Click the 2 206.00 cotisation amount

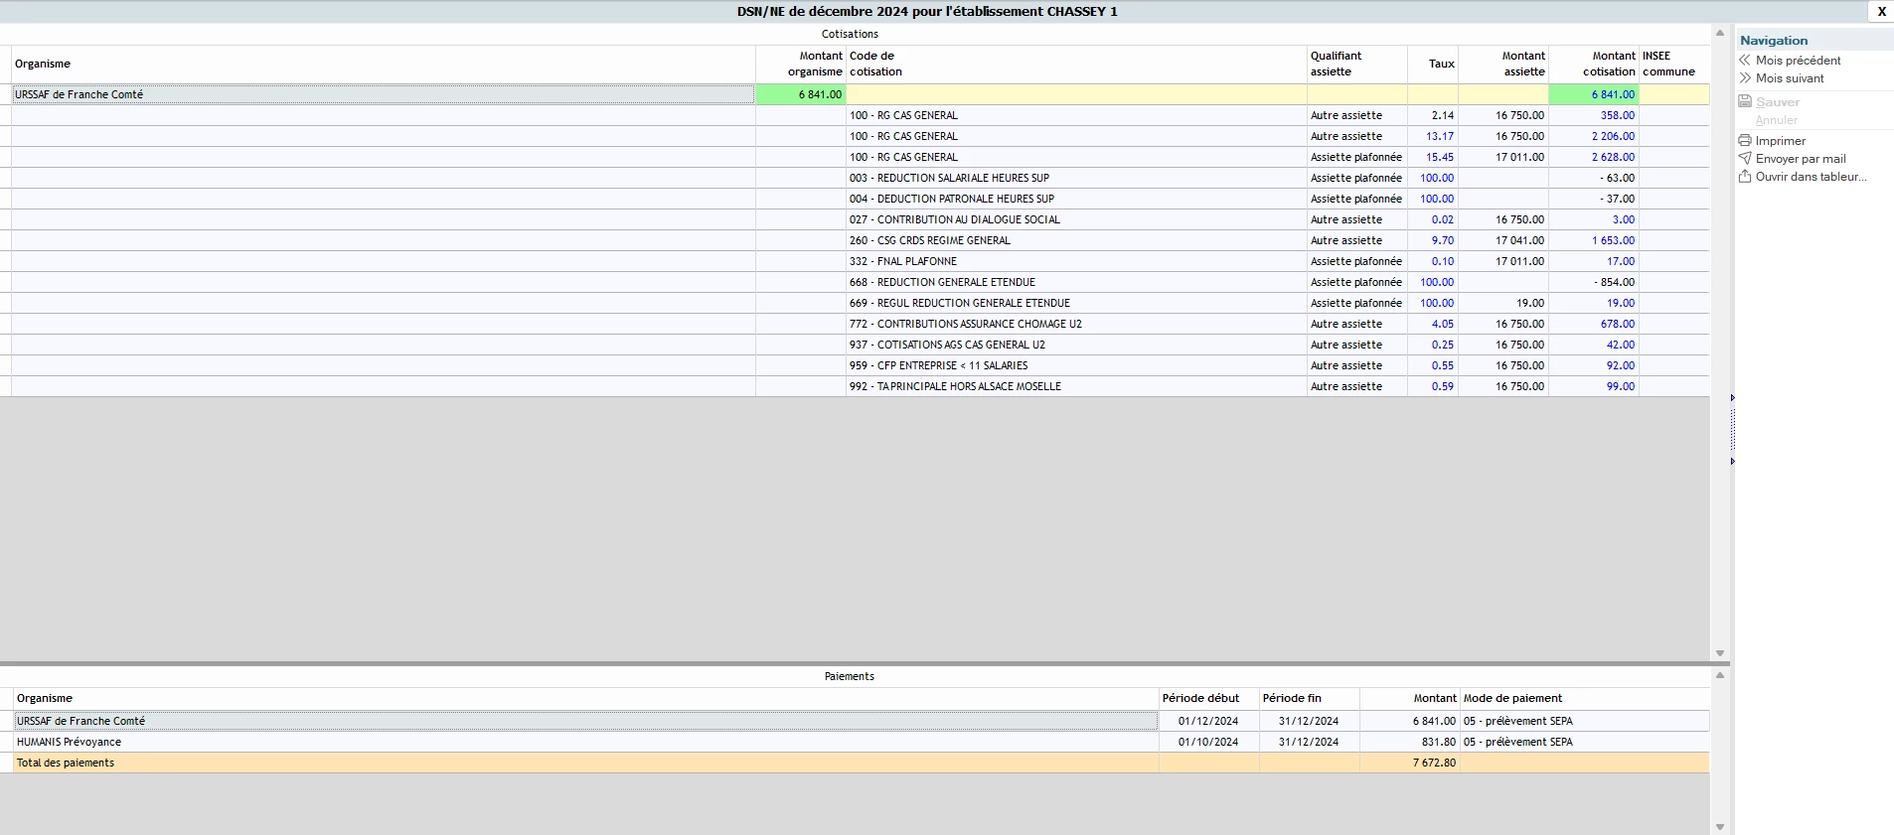[1594, 136]
